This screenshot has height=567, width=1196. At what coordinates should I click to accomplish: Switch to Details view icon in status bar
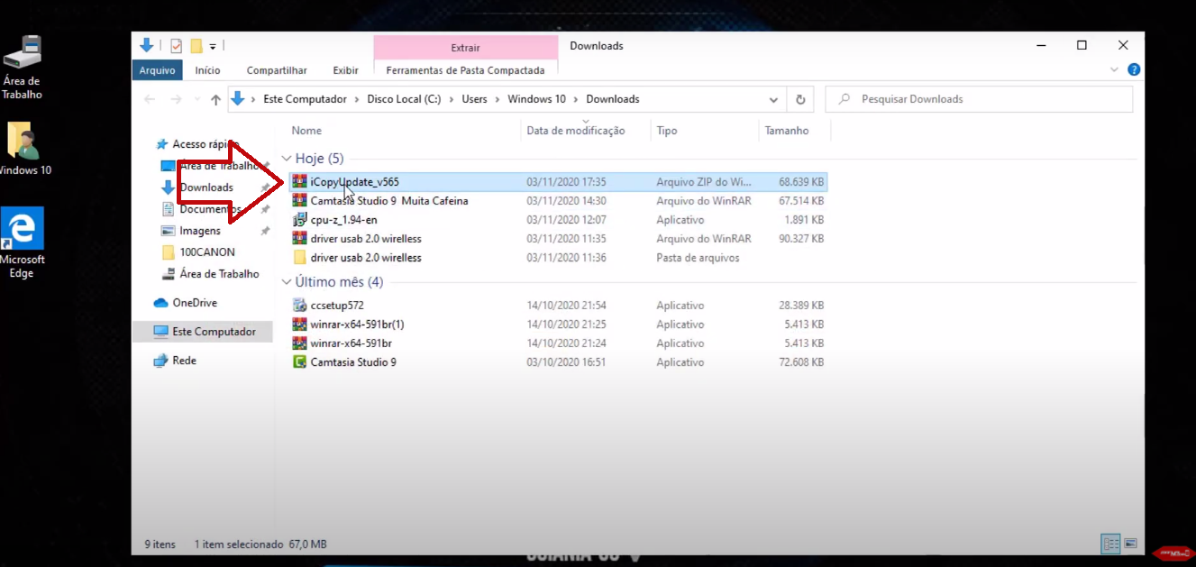tap(1110, 544)
